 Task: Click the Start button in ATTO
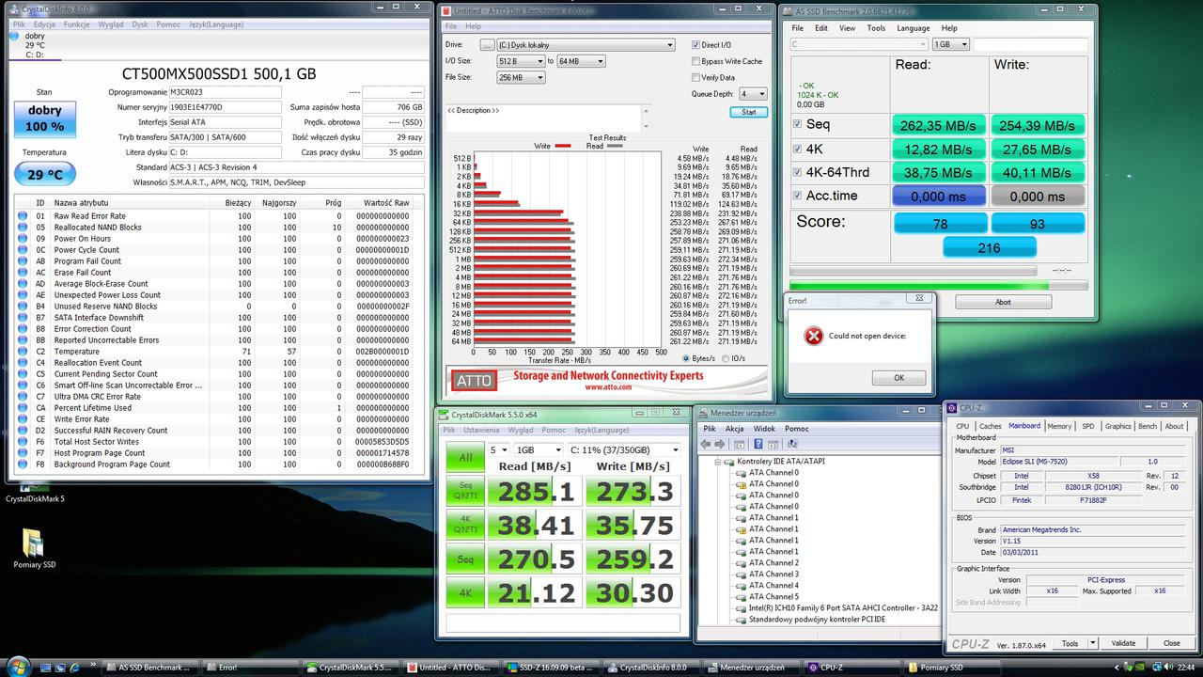(x=748, y=112)
